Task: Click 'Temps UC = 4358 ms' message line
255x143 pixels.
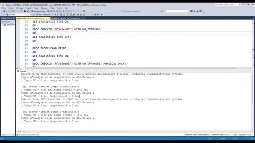Action: pyautogui.click(x=55, y=90)
